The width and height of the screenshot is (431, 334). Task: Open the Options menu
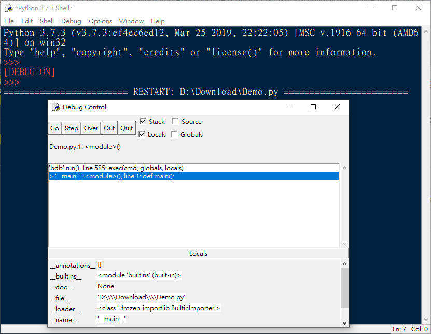pyautogui.click(x=100, y=21)
